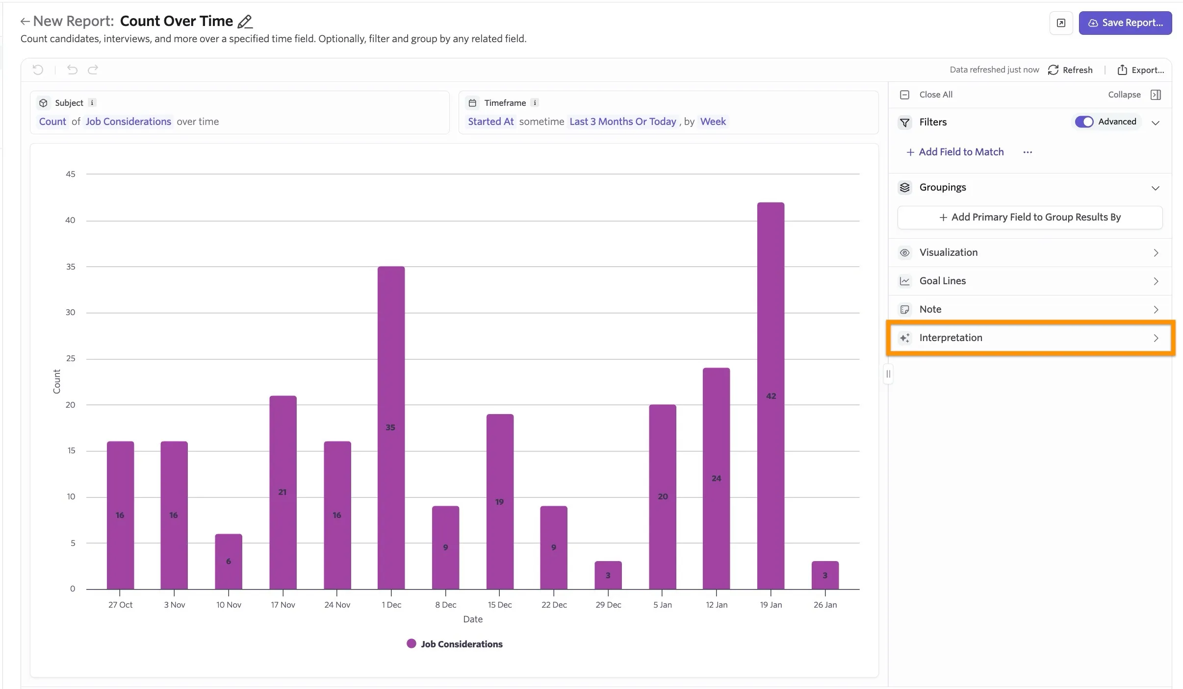The image size is (1183, 689).
Task: Open the Export menu
Action: point(1140,70)
